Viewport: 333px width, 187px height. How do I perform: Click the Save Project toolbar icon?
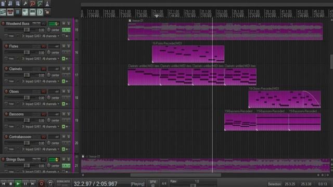(x=18, y=4)
